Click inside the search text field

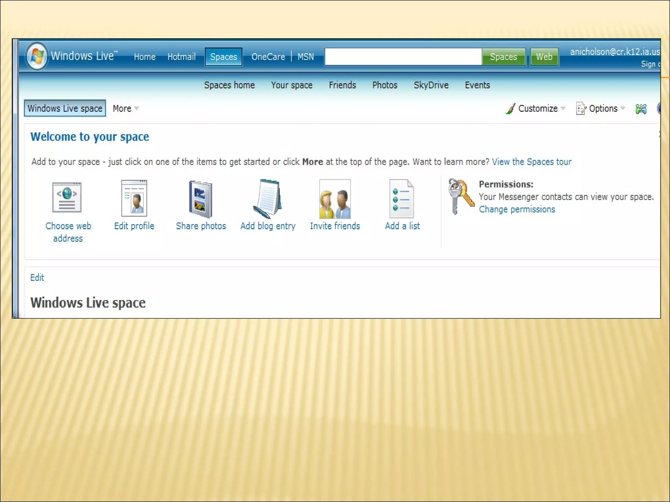point(403,57)
